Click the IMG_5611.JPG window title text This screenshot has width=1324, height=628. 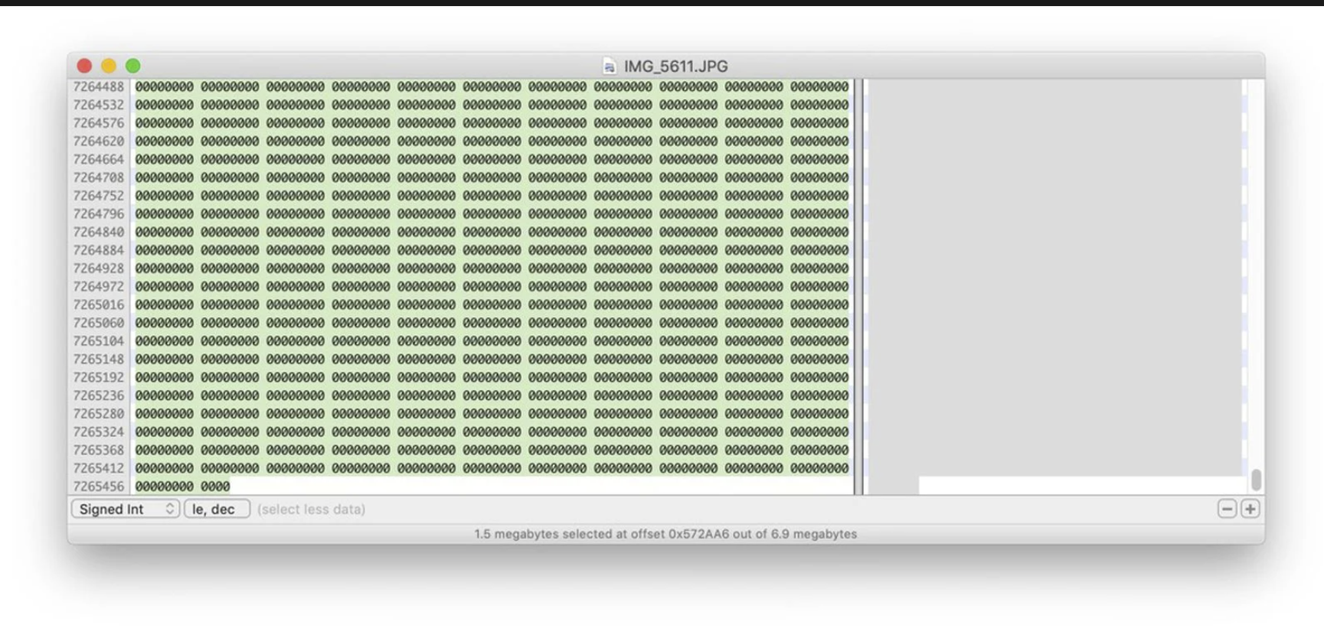pyautogui.click(x=675, y=67)
